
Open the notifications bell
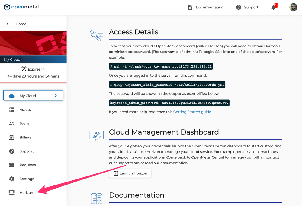click(x=274, y=7)
